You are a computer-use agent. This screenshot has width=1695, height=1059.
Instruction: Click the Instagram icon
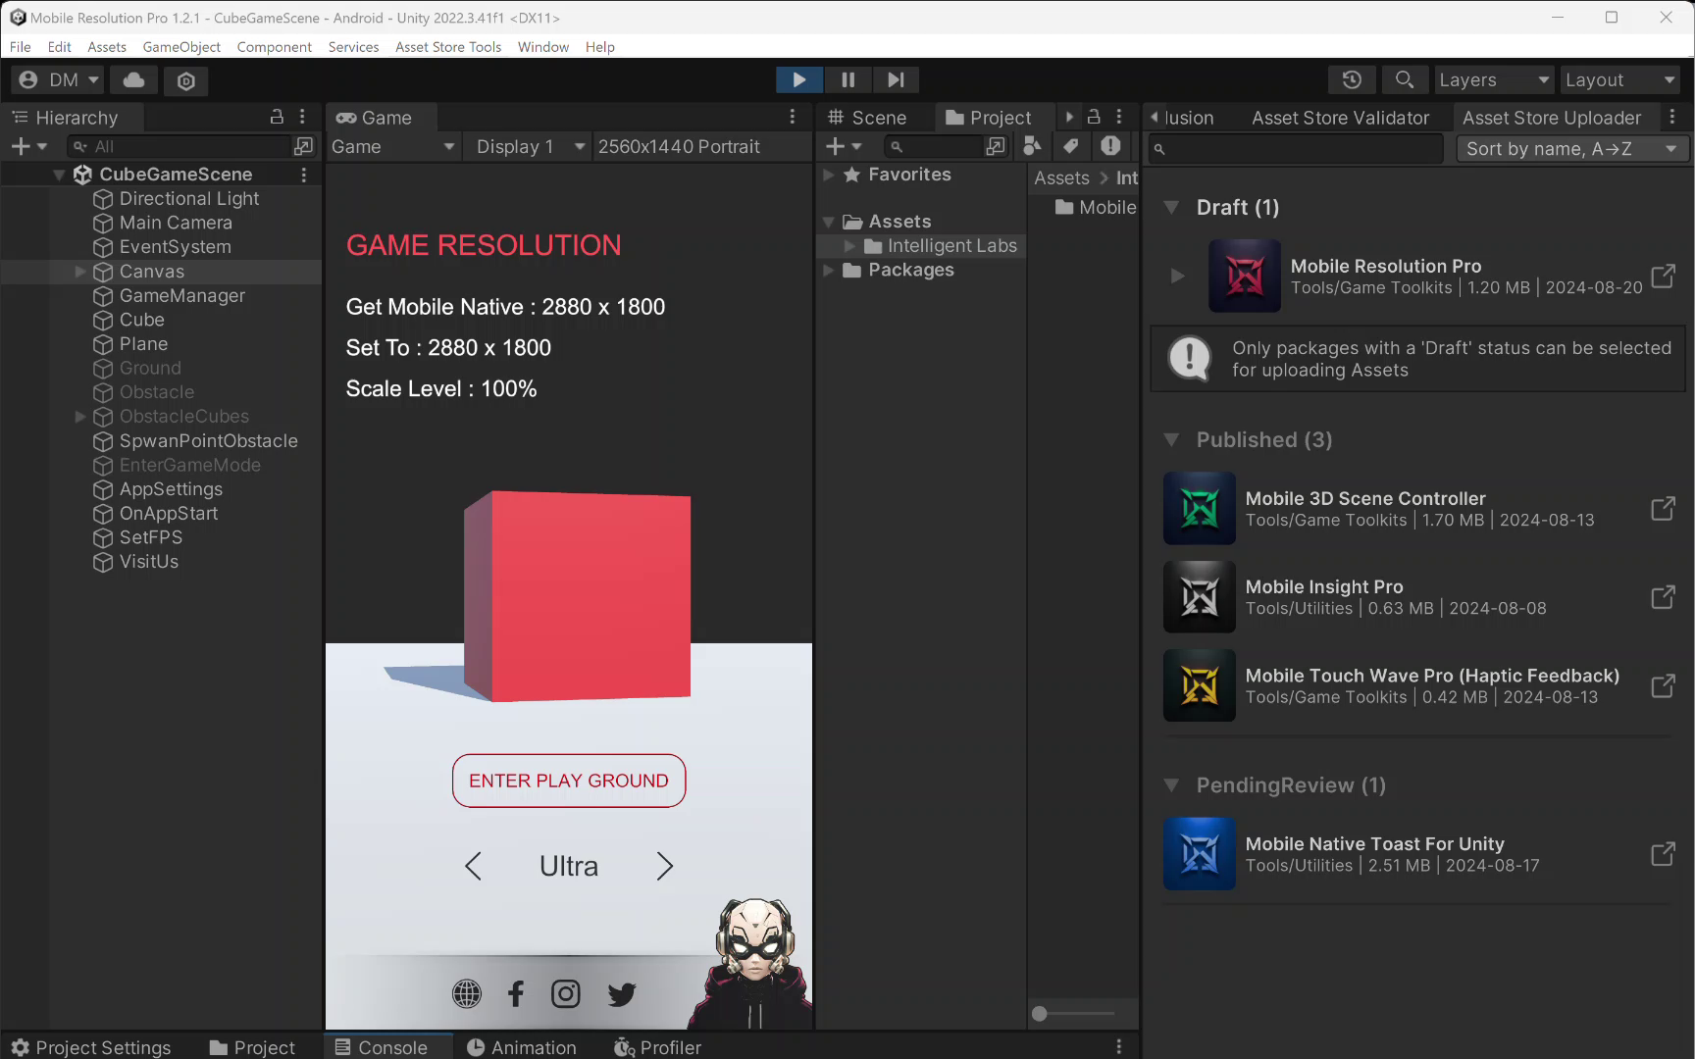(566, 993)
